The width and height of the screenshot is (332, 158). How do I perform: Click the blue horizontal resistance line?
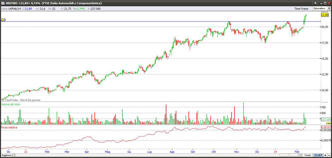161,22
